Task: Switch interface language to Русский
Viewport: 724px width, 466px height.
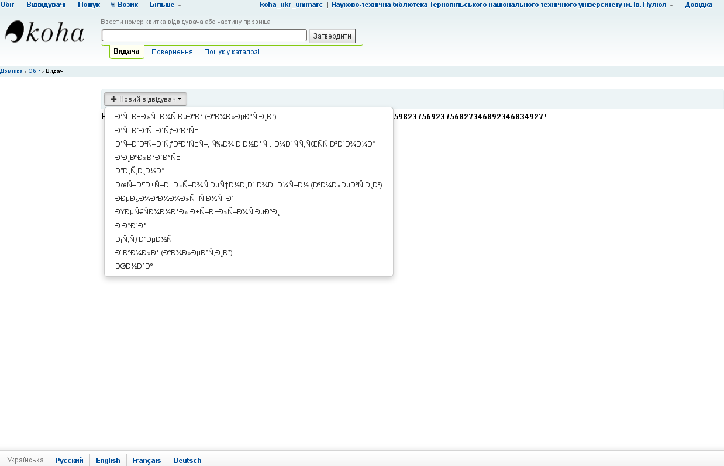Action: (x=69, y=460)
